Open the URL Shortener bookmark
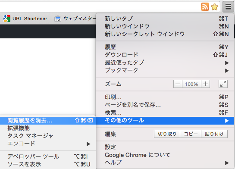Image resolution: width=235 pixels, height=169 pixels. (25, 19)
